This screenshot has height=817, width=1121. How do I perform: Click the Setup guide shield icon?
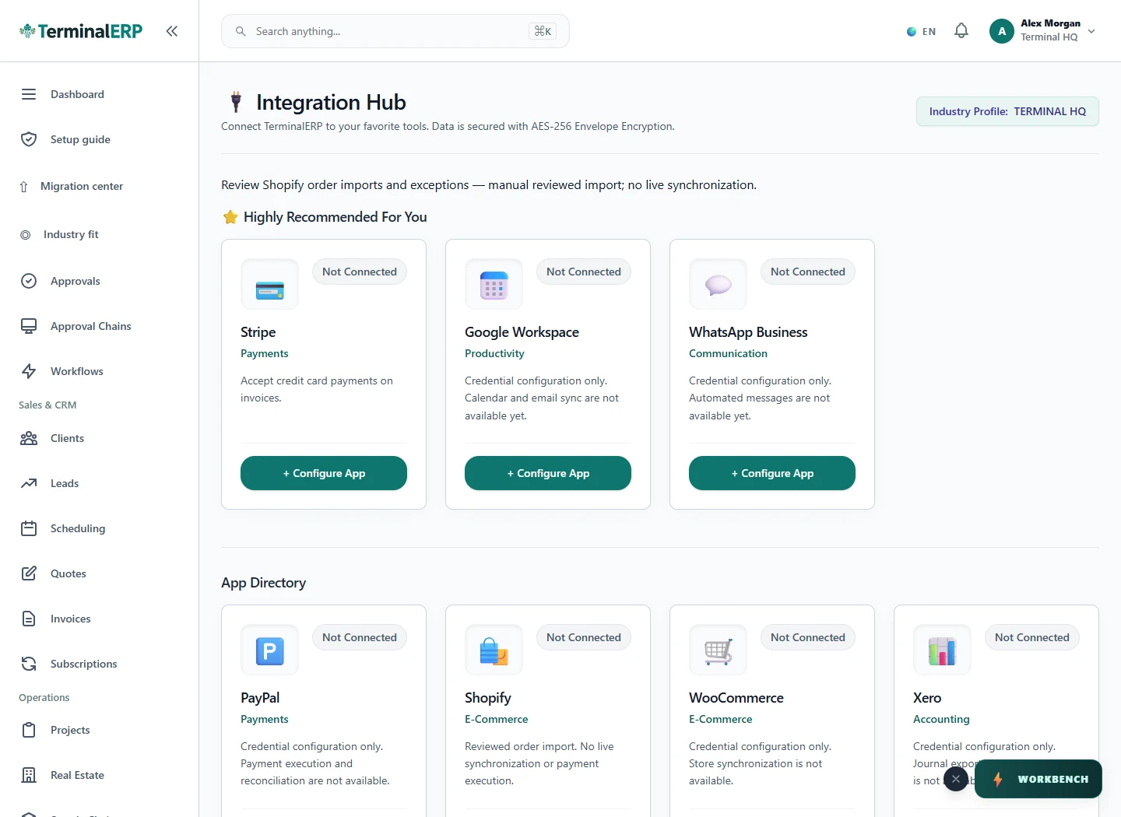coord(29,139)
